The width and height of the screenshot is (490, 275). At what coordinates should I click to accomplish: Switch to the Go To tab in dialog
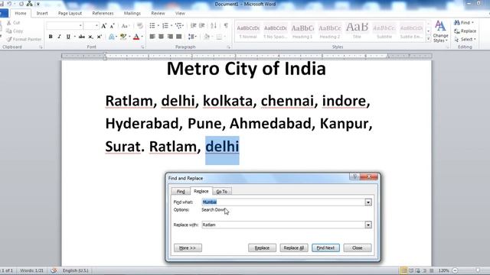[222, 192]
